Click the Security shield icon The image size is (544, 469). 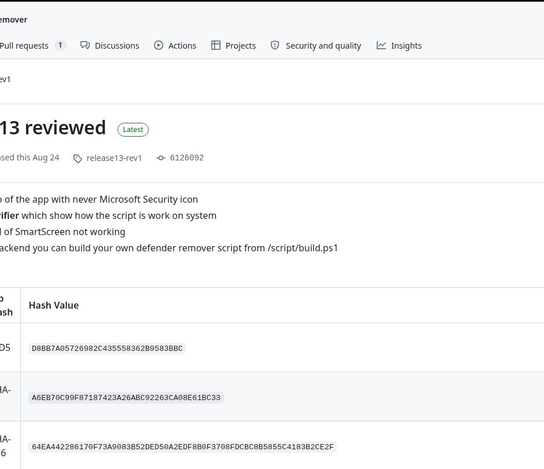click(275, 46)
